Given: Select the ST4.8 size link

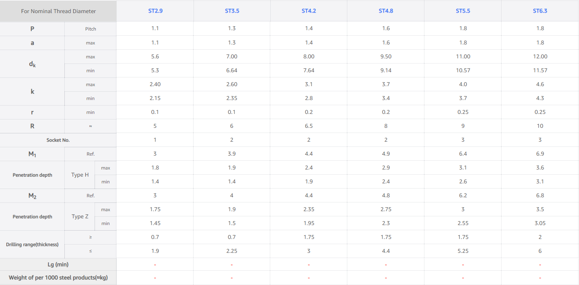Looking at the screenshot, I should [386, 11].
